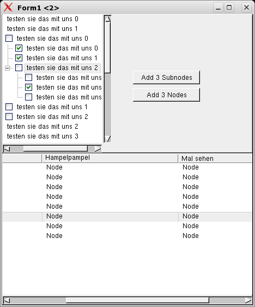Click the tree's horizontal scrollbar right arrow
Viewport: 255px width, 307px height.
pyautogui.click(x=98, y=148)
